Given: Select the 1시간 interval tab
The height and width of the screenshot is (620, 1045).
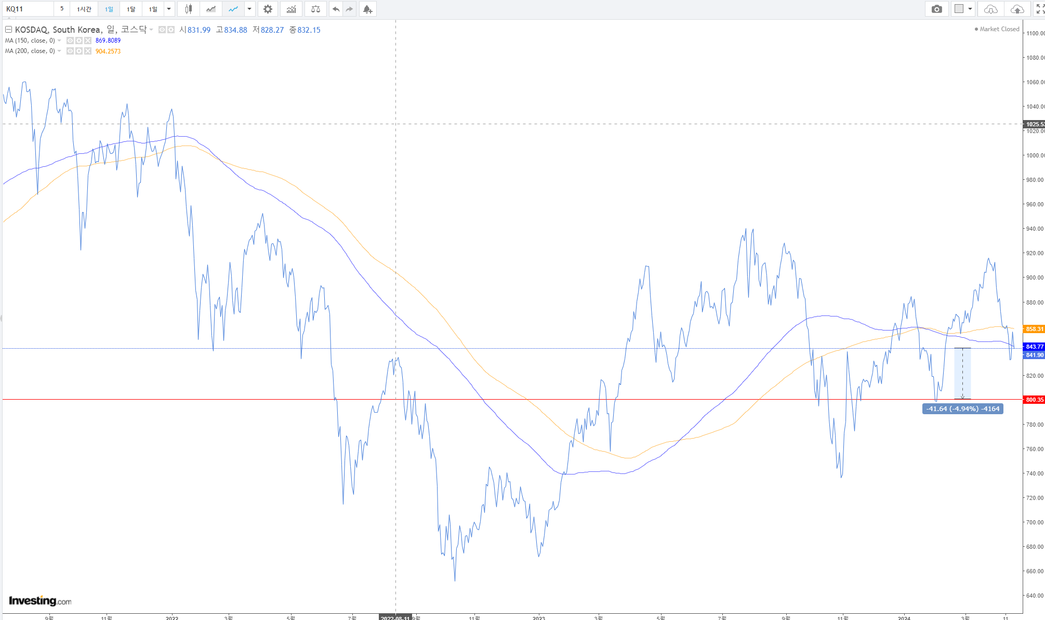Looking at the screenshot, I should (84, 9).
